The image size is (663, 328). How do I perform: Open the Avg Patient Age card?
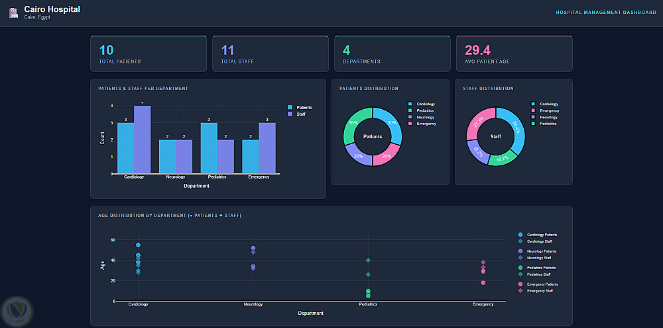(514, 54)
